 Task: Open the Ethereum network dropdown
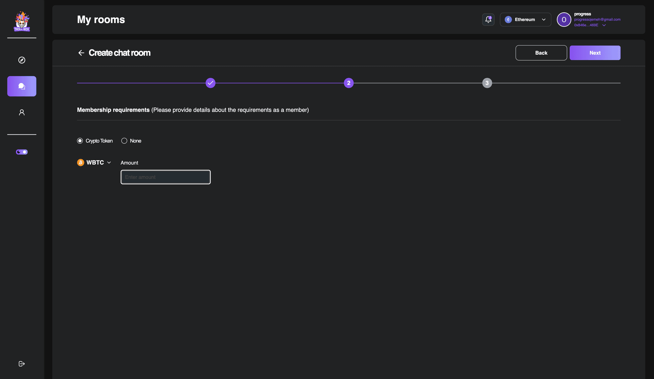click(525, 19)
